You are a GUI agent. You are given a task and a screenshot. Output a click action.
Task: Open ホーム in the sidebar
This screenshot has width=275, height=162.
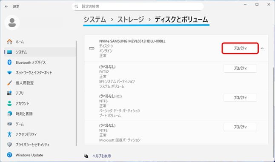click(x=40, y=42)
